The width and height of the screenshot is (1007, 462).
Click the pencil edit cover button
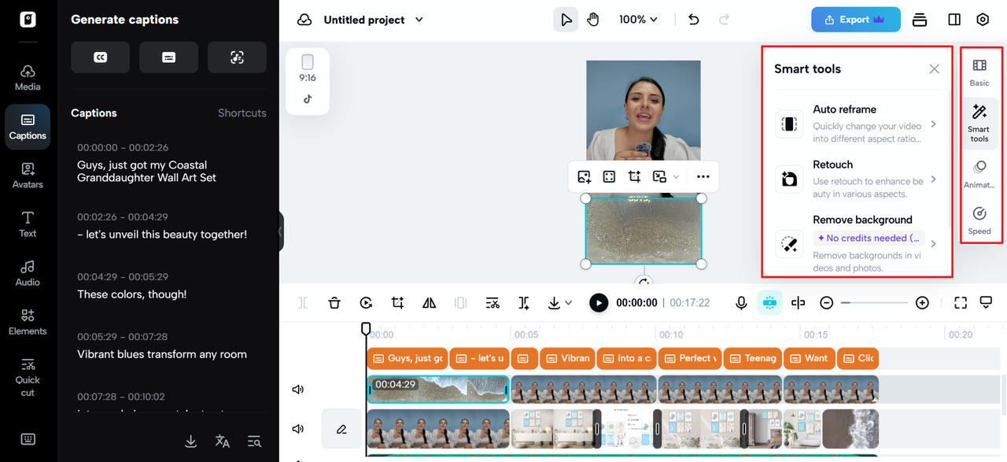tap(341, 429)
